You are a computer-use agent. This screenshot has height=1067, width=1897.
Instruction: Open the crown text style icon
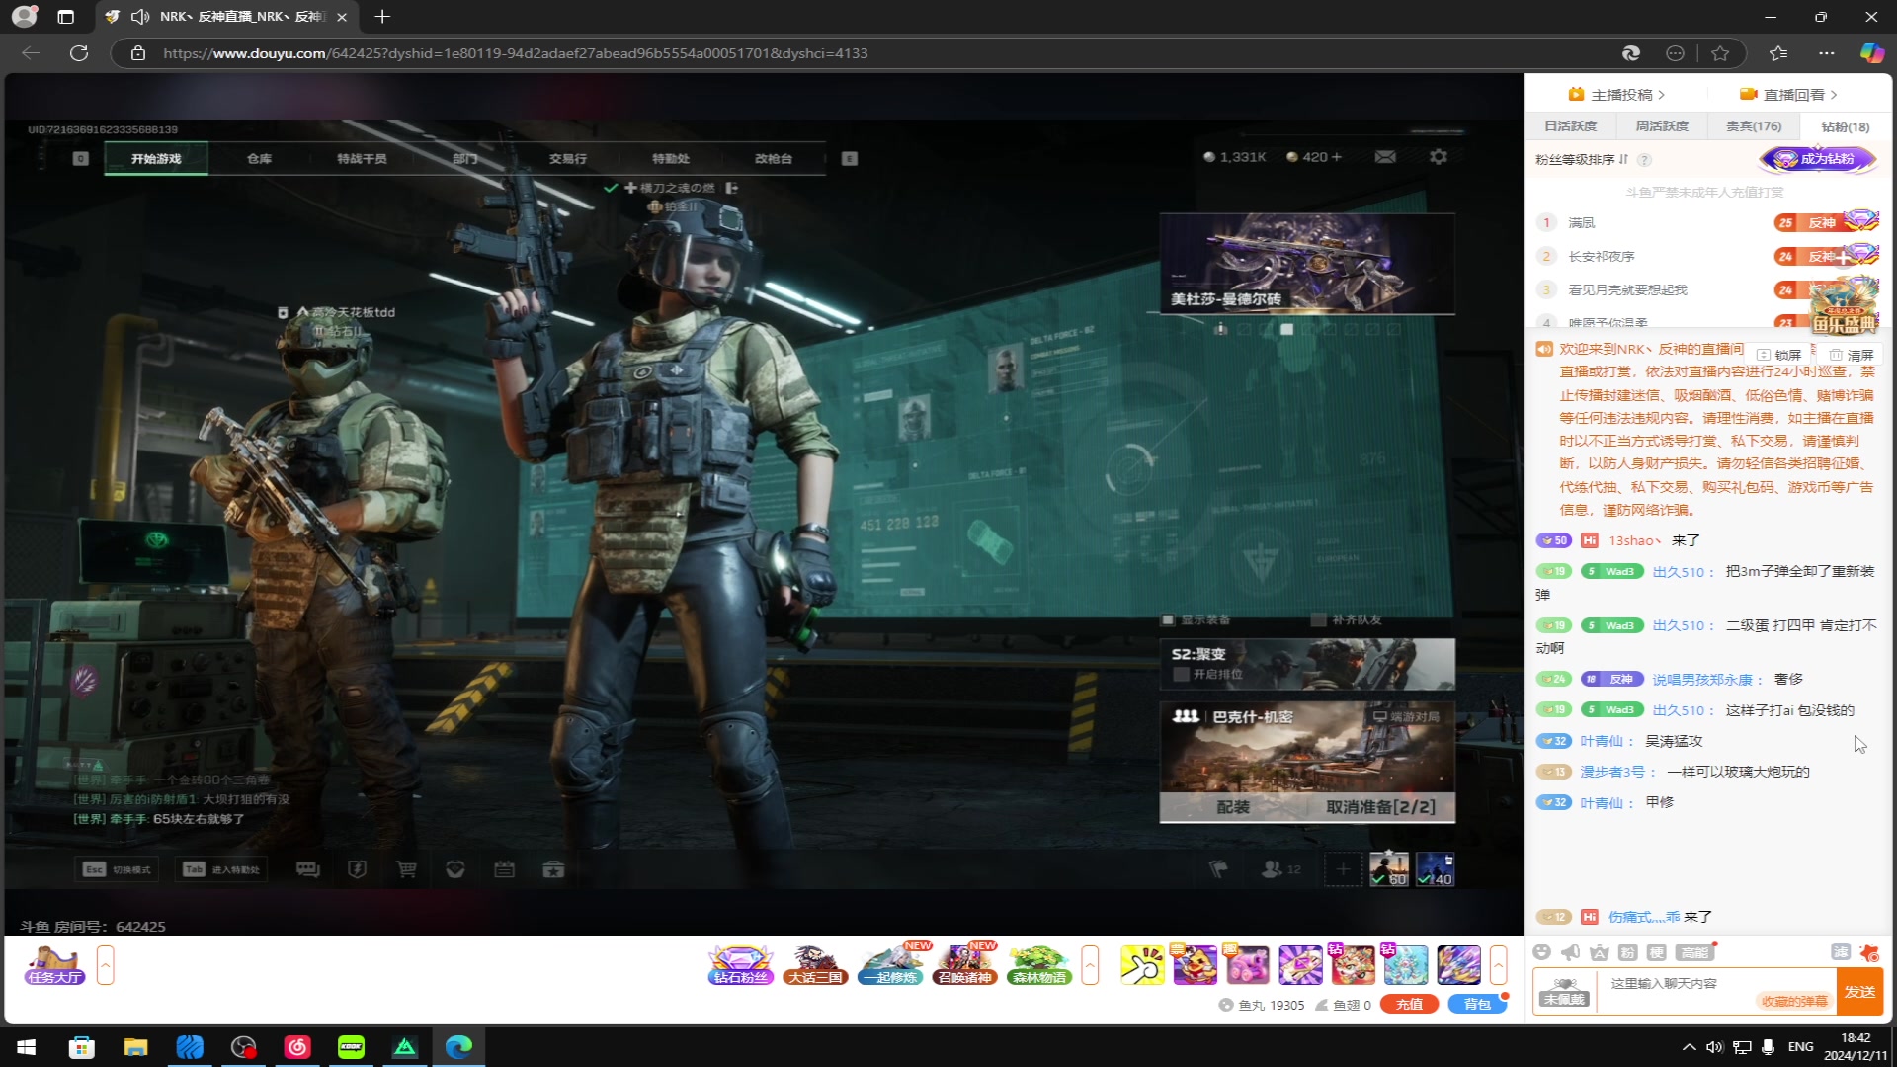[x=1600, y=952]
